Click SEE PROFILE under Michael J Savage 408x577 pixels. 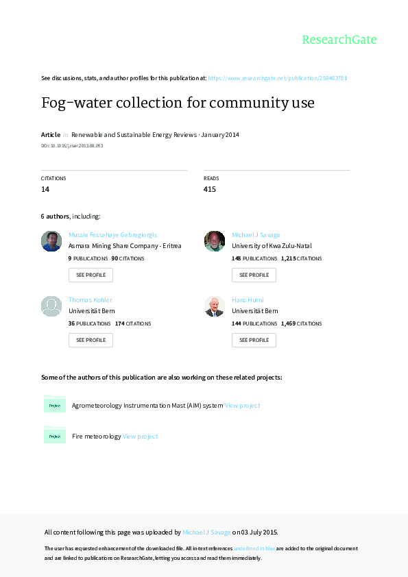254,275
